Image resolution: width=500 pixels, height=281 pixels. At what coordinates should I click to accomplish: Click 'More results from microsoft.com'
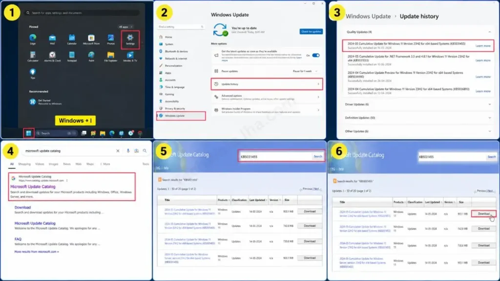pyautogui.click(x=37, y=252)
